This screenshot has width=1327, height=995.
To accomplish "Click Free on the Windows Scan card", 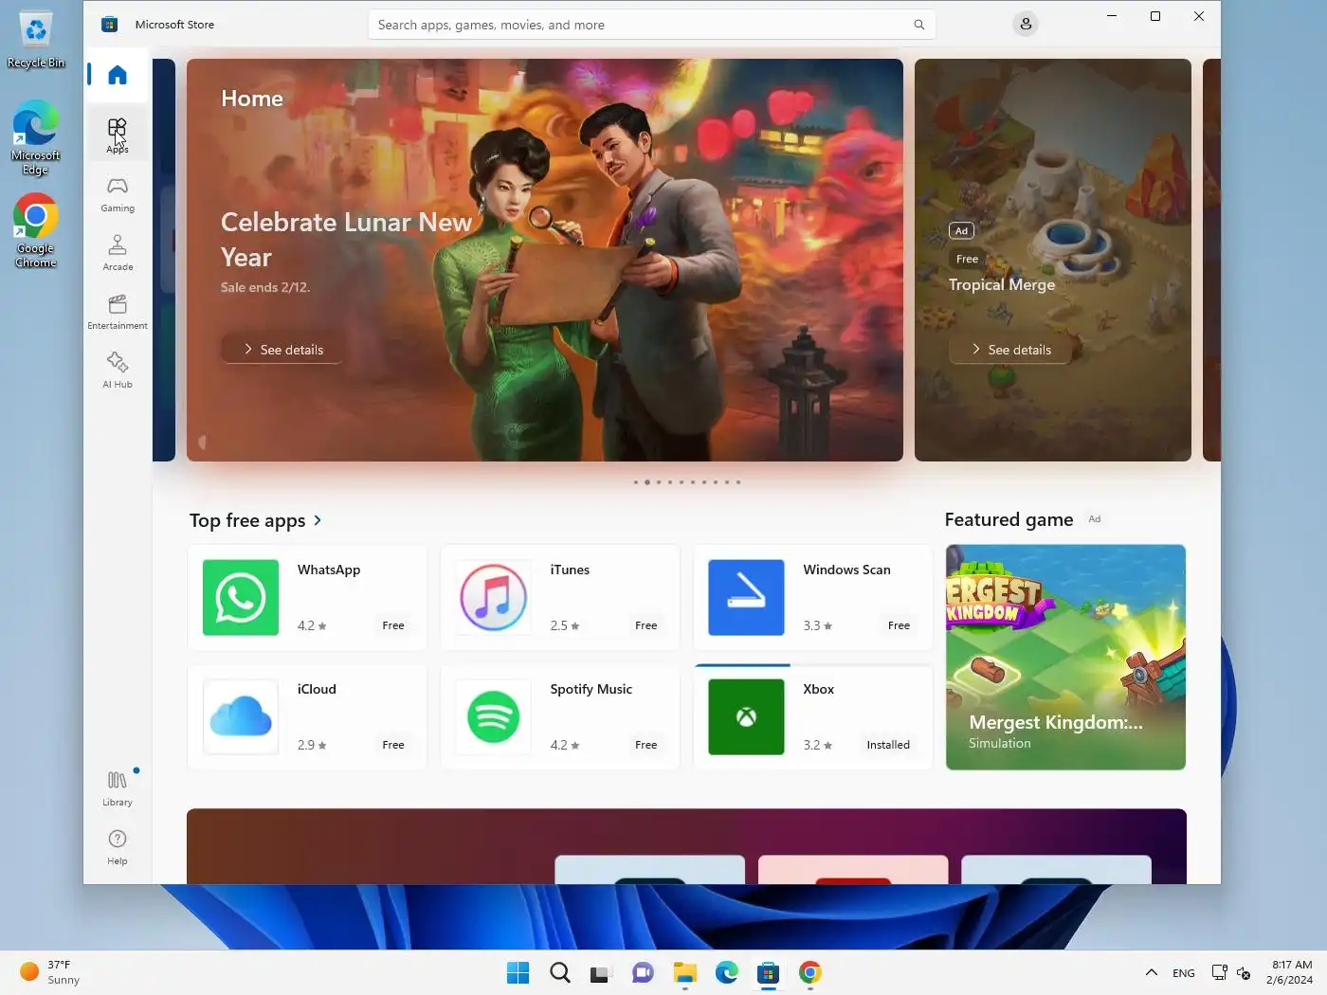I will 899,625.
